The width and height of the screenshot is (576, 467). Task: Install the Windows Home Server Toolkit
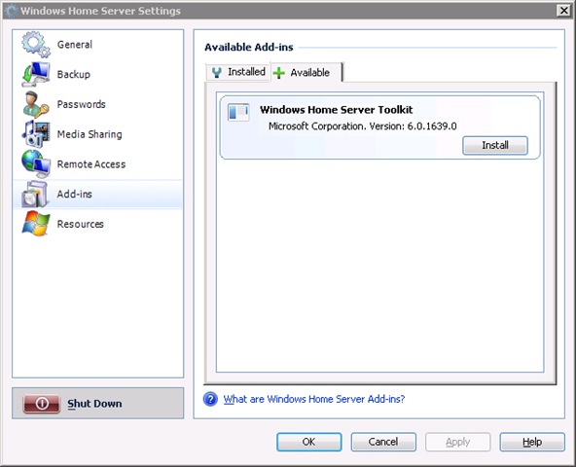(x=495, y=146)
